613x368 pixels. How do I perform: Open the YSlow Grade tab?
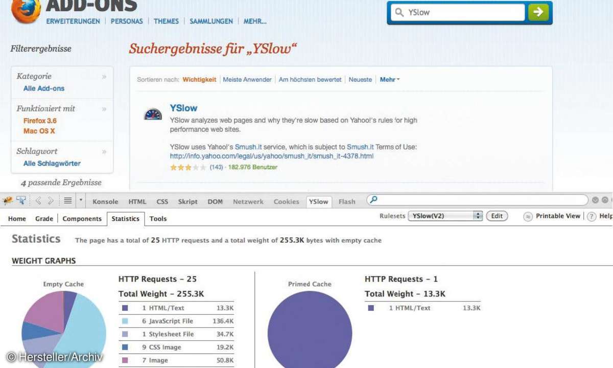point(44,218)
